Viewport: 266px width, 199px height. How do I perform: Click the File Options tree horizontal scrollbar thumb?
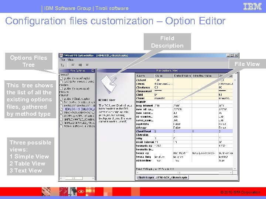tap(74, 178)
